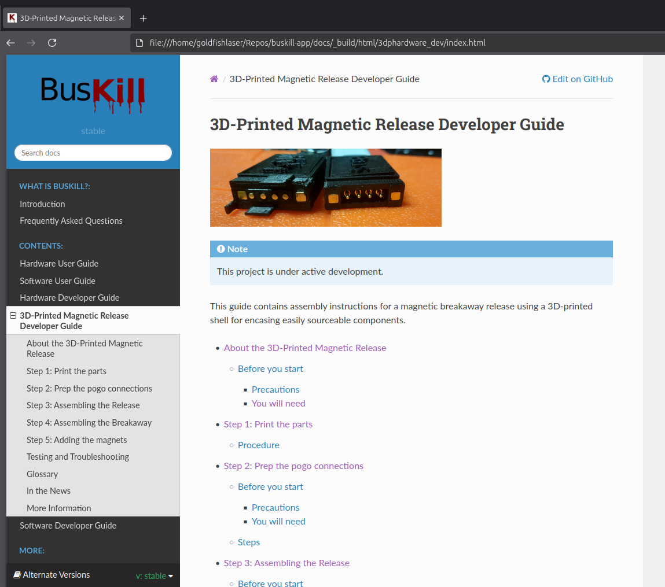665x587 pixels.
Task: Go to Step 2: Prep the pogo connections in sidebar
Action: (89, 389)
